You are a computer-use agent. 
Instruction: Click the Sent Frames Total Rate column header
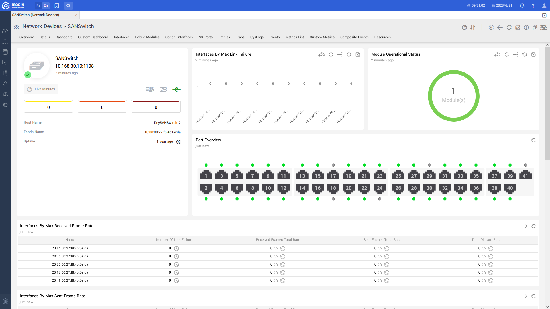(382, 240)
